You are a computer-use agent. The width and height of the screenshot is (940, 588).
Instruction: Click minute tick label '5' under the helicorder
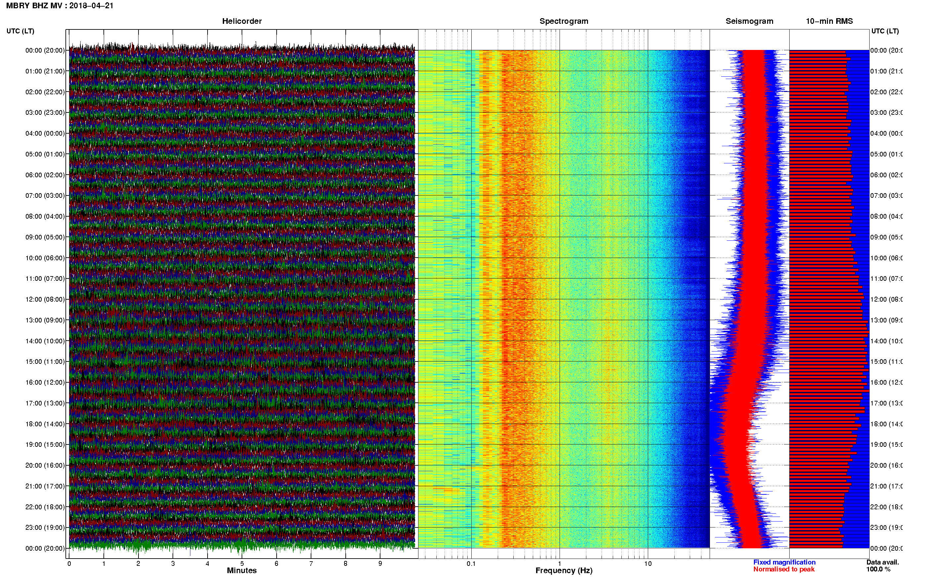(x=242, y=564)
